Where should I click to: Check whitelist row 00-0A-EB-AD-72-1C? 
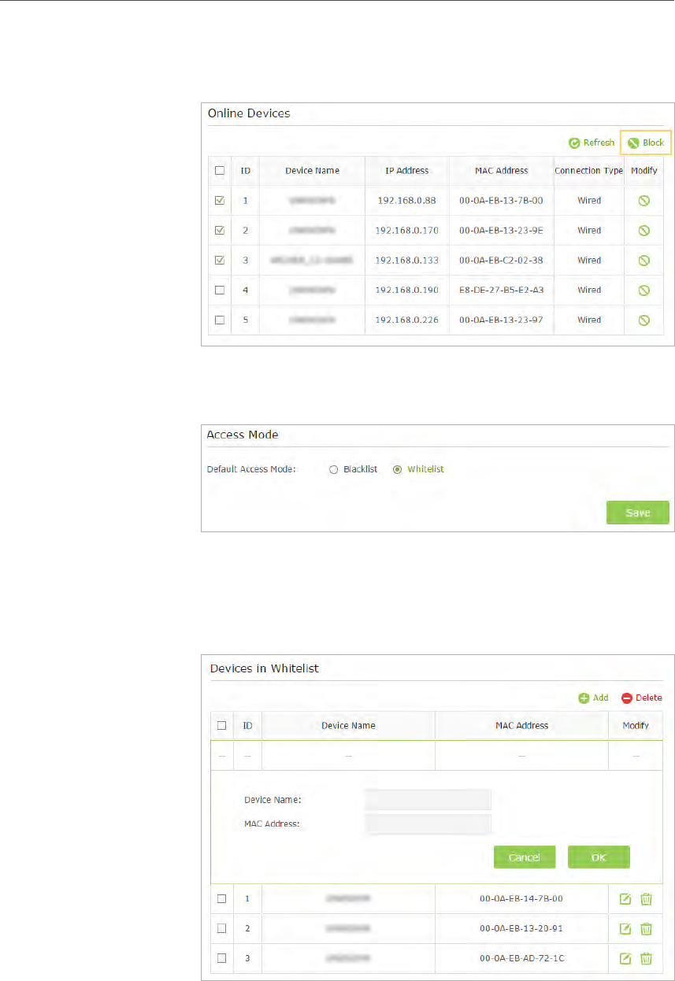click(222, 958)
